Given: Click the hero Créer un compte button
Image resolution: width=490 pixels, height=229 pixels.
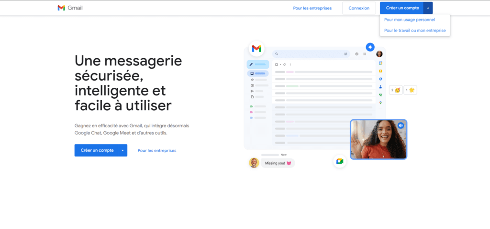Looking at the screenshot, I should click(97, 150).
